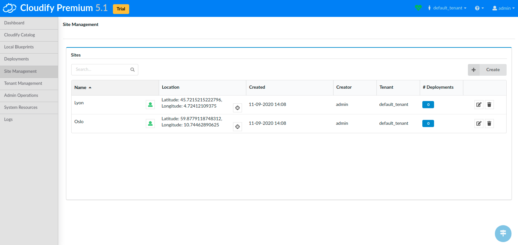Screen dimensions: 518x245
Task: Open Admin Operations page
Action: tap(29, 96)
